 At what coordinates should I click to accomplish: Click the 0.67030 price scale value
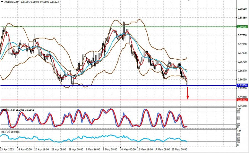pos(242,53)
